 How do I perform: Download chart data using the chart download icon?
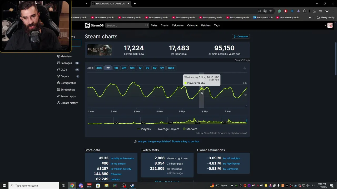(x=245, y=68)
